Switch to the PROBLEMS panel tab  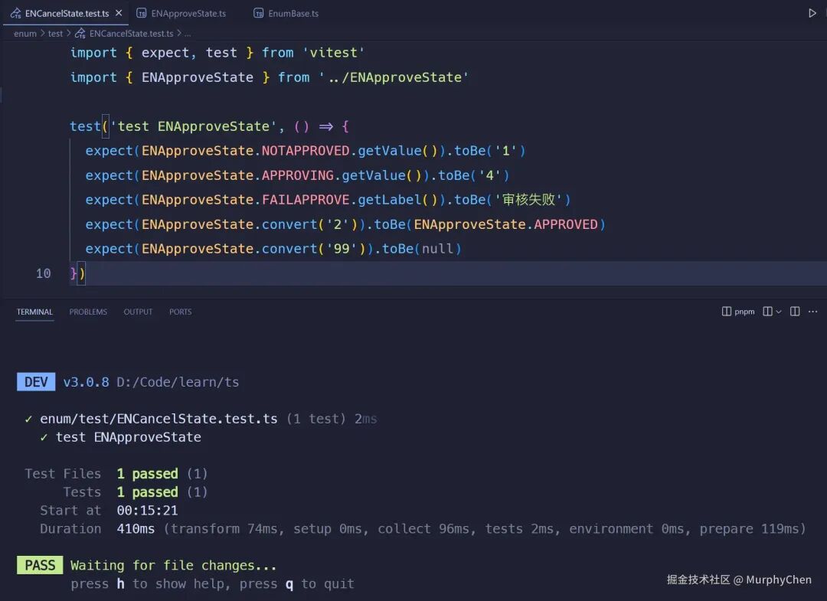(88, 312)
